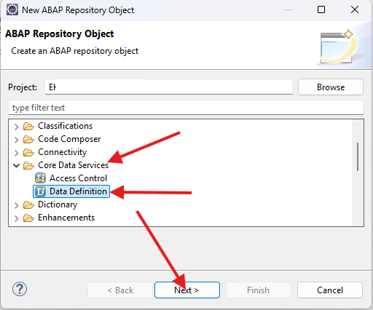Screen dimensions: 373x310
Task: Expand the Classifications tree node
Action: [16, 127]
